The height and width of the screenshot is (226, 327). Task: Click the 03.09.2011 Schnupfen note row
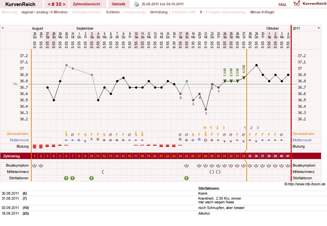[x=163, y=208]
